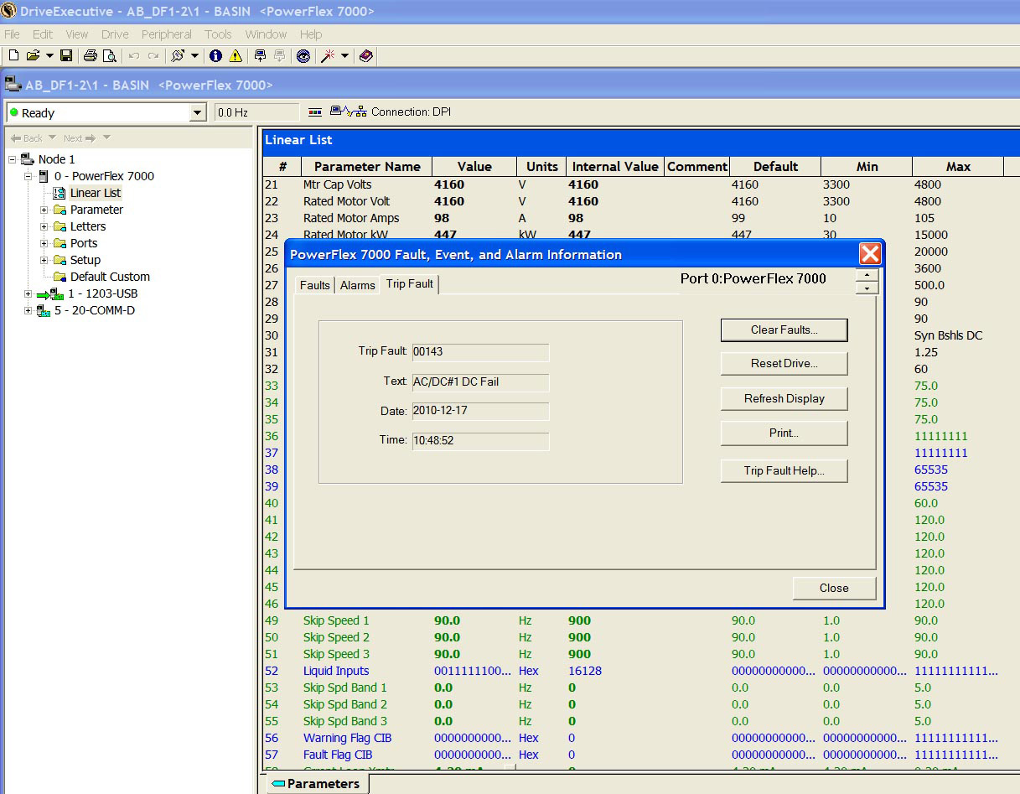Click the Refresh Display button
This screenshot has width=1020, height=794.
pyautogui.click(x=784, y=398)
